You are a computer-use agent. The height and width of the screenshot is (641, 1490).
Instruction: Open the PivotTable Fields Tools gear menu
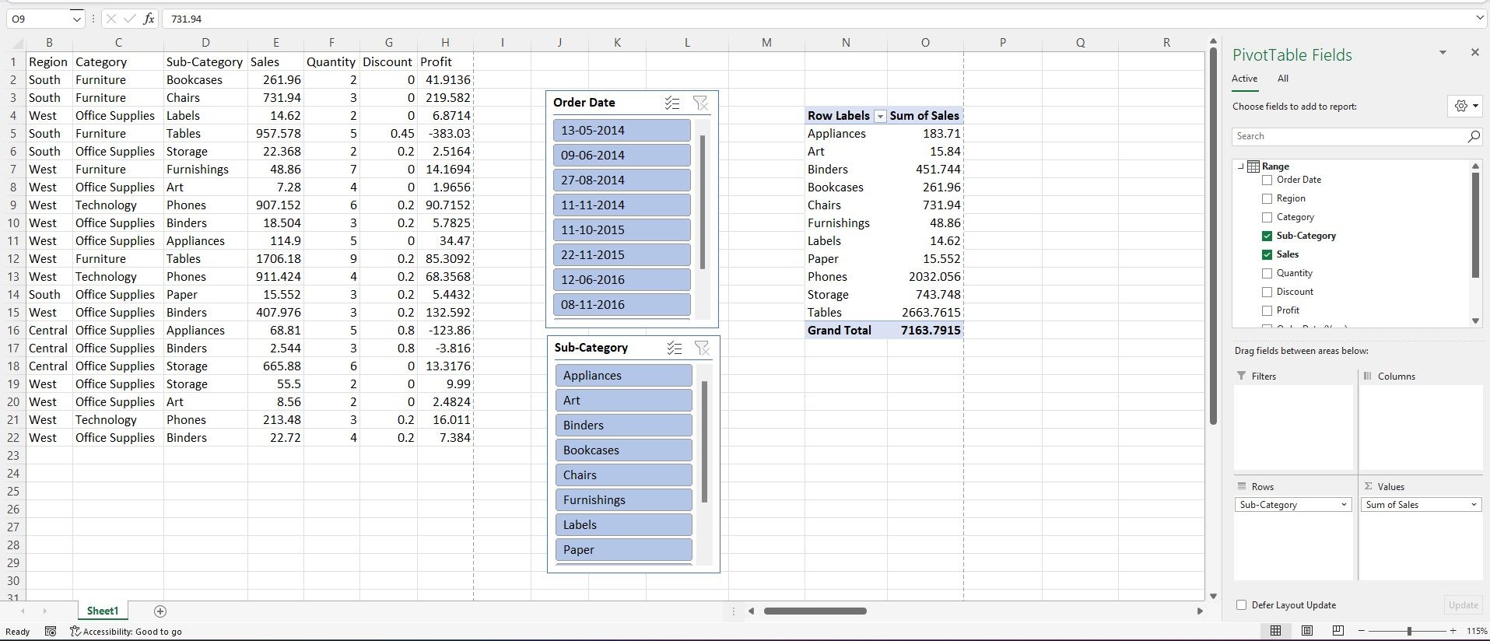1465,106
